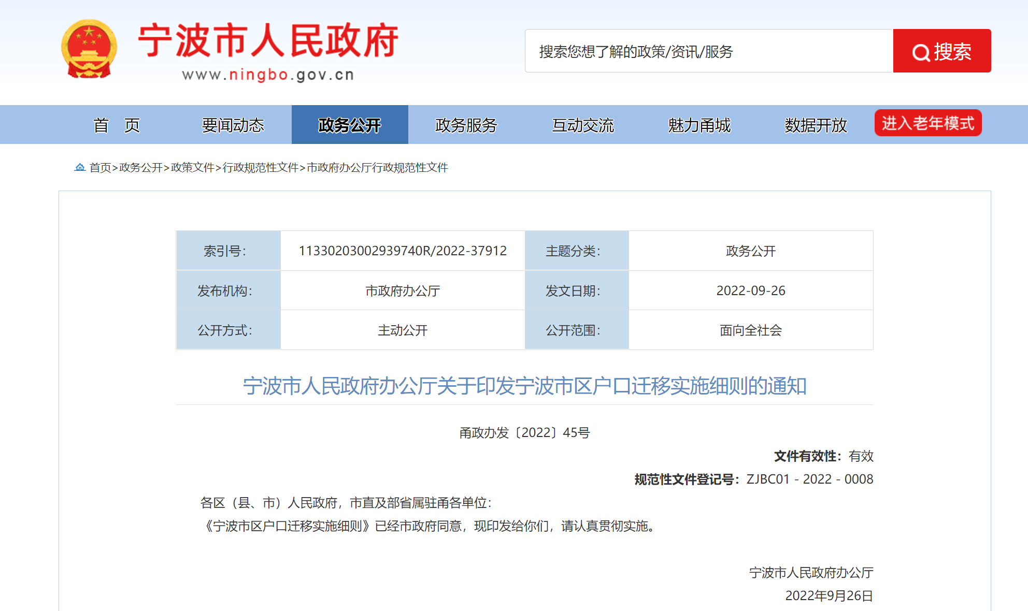
Task: Open the 首页 navigation tab
Action: point(117,125)
